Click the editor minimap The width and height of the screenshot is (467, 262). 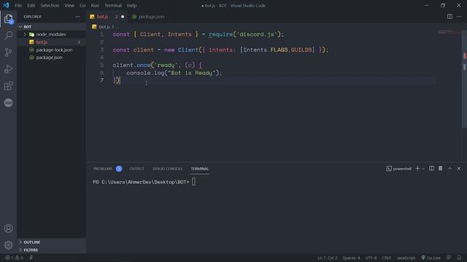point(449,32)
